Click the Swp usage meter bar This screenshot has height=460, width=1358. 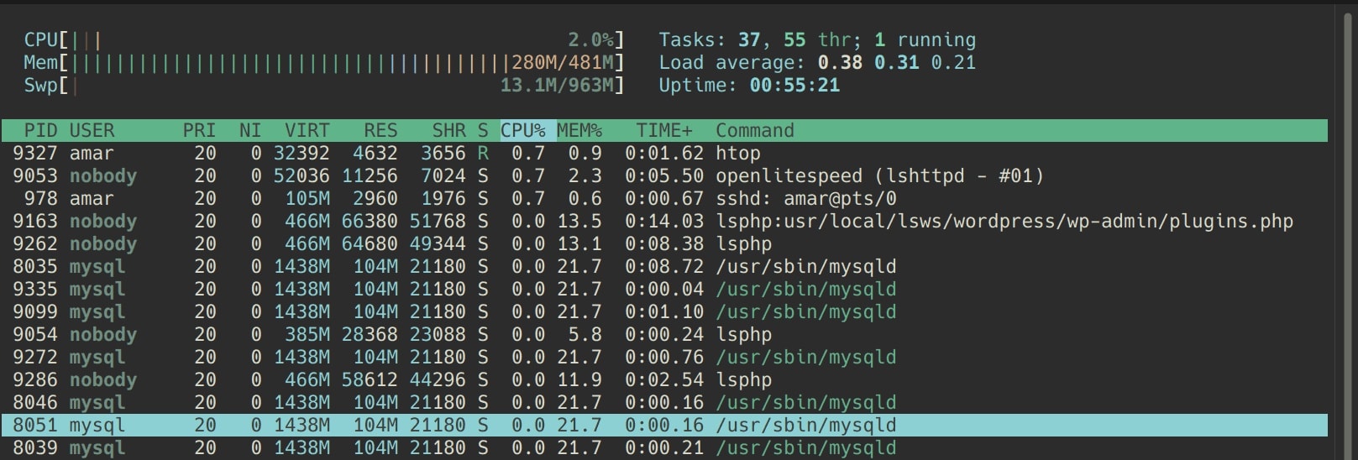(x=323, y=85)
